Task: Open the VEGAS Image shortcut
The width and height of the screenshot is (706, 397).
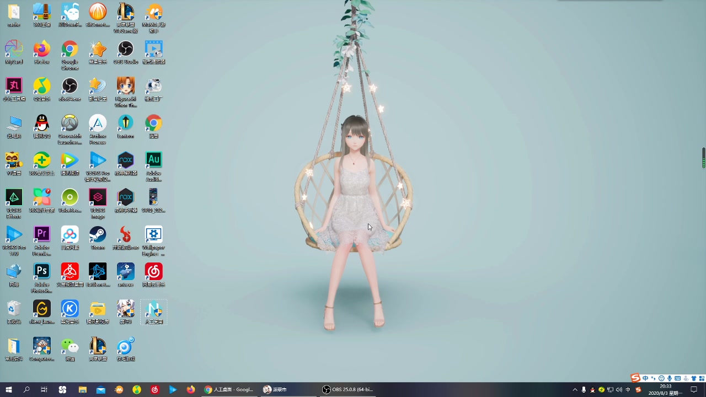Action: [98, 203]
